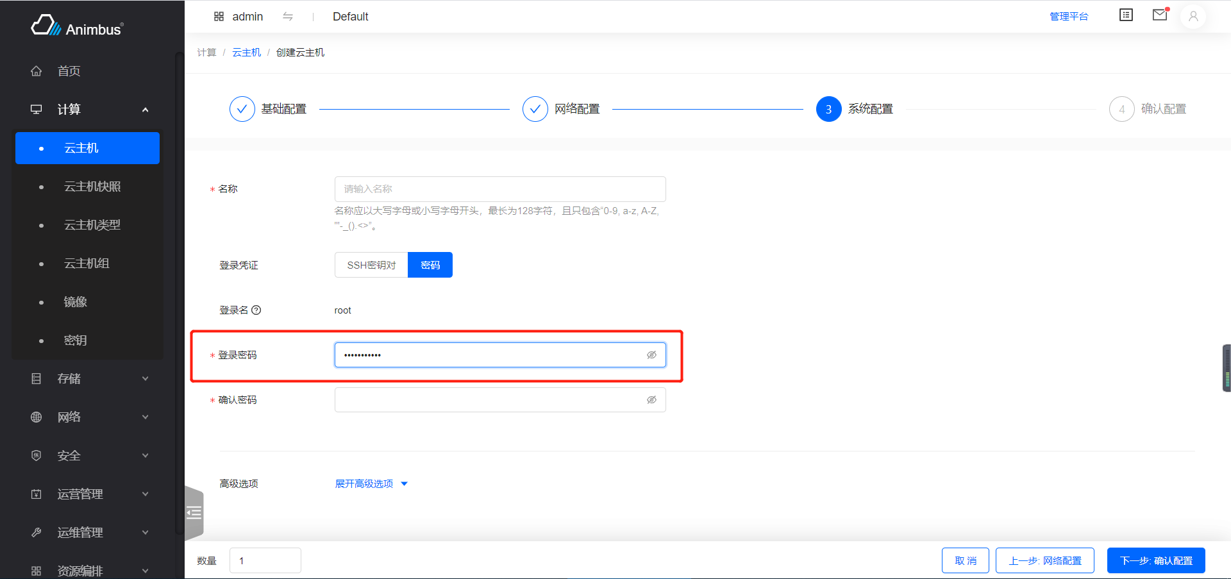Open the 镜像 menu item
The width and height of the screenshot is (1231, 579).
coord(76,301)
